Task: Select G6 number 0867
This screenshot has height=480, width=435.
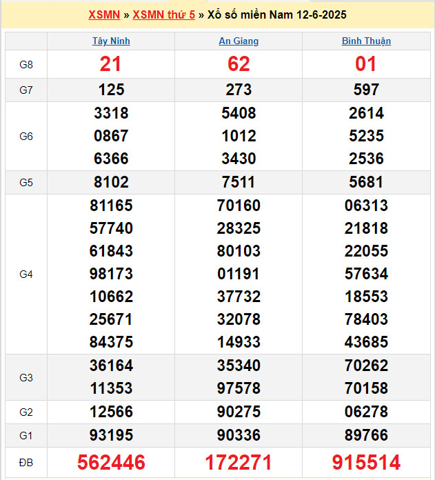Action: [x=111, y=136]
